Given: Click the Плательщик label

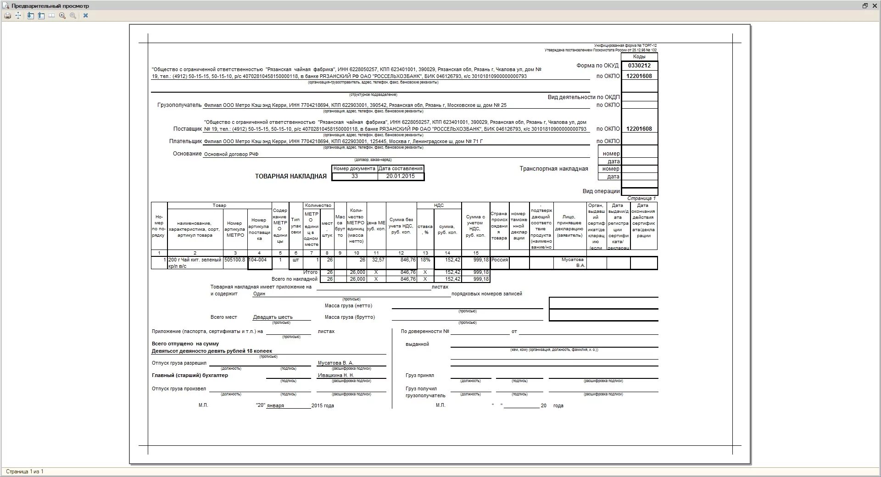Looking at the screenshot, I should coord(185,141).
